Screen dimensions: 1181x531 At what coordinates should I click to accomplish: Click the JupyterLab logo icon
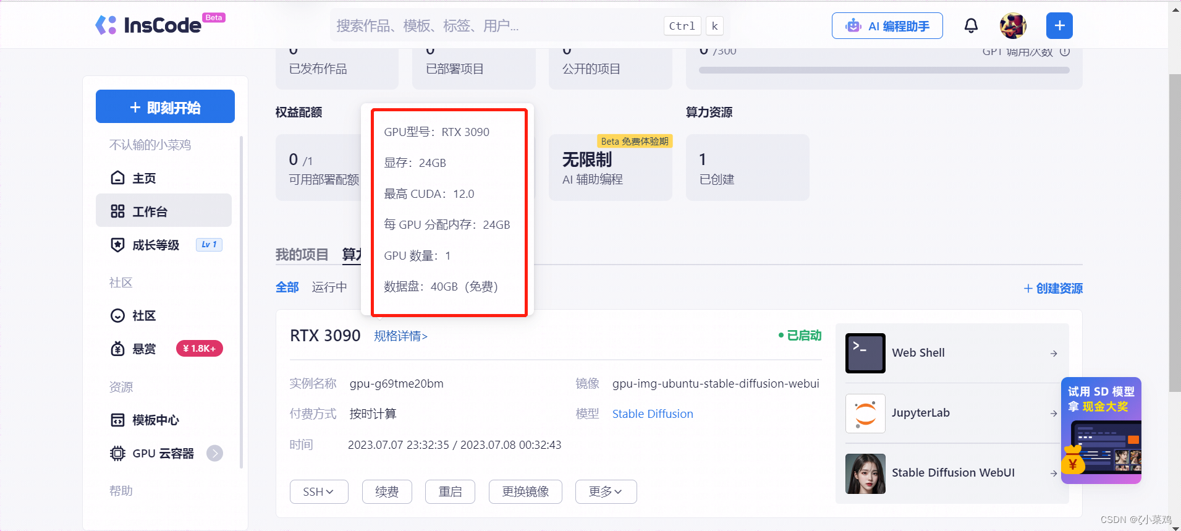coord(865,413)
